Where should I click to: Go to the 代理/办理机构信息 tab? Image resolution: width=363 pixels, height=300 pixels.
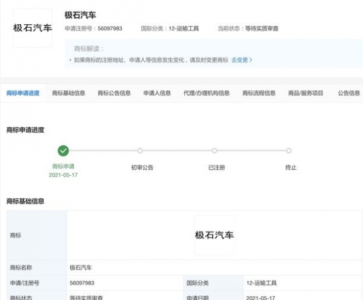[207, 93]
